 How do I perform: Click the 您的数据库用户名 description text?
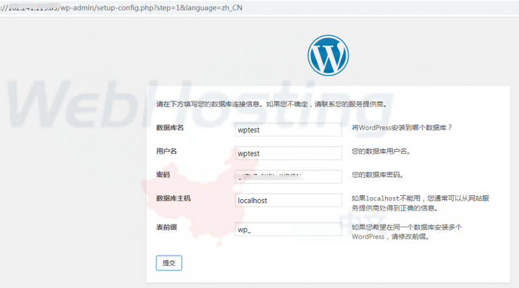point(381,151)
